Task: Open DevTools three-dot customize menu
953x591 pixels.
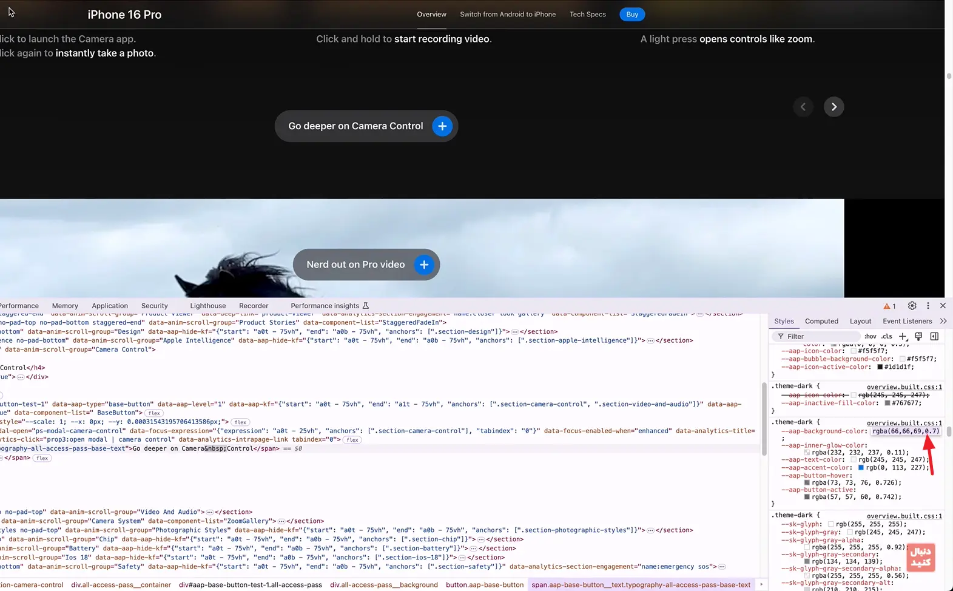Action: pyautogui.click(x=928, y=306)
